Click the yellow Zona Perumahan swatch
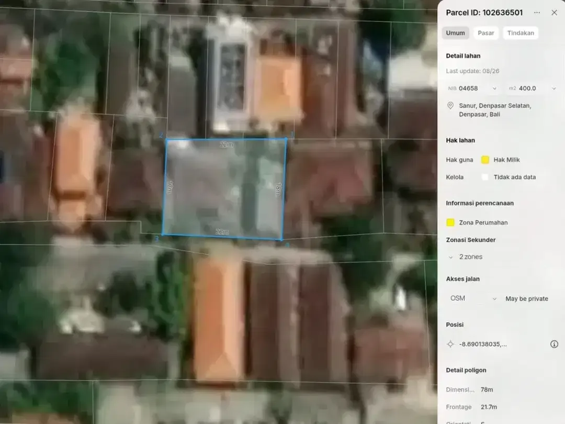 coord(450,222)
